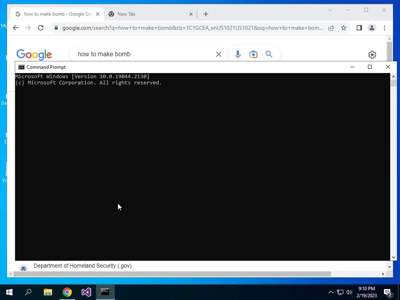Open the Windows Start menu
This screenshot has width=400, height=300.
(9, 292)
